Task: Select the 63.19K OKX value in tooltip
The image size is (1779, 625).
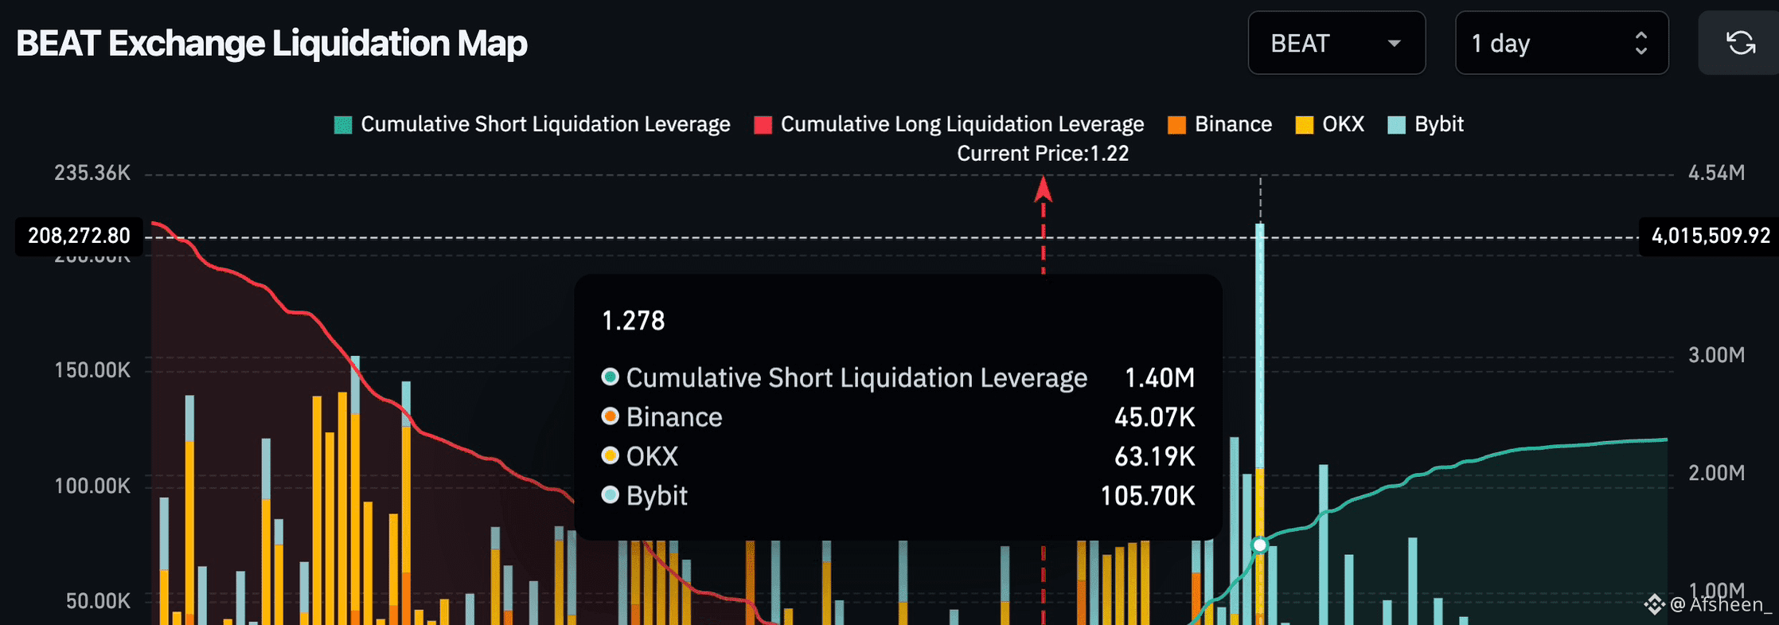Action: pos(1155,456)
